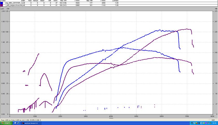Click the purple color swatch for second run

pos(2,5)
